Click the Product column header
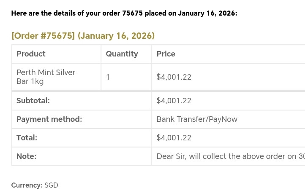 (x=31, y=54)
